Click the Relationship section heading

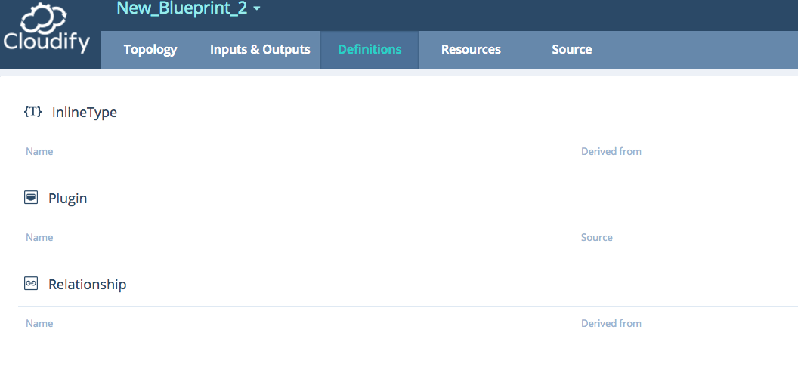(87, 284)
